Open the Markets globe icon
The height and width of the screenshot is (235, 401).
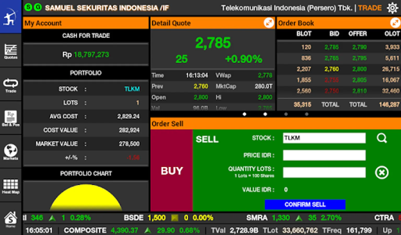[x=10, y=152]
